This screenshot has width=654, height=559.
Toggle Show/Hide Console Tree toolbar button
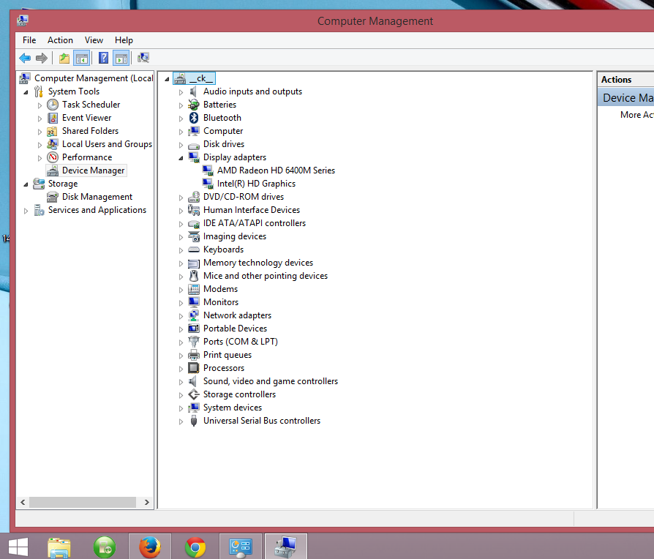pos(82,59)
